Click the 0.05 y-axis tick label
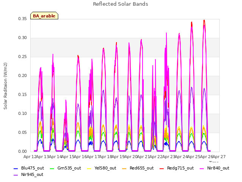The height and width of the screenshot is (182, 242). pos(22,132)
